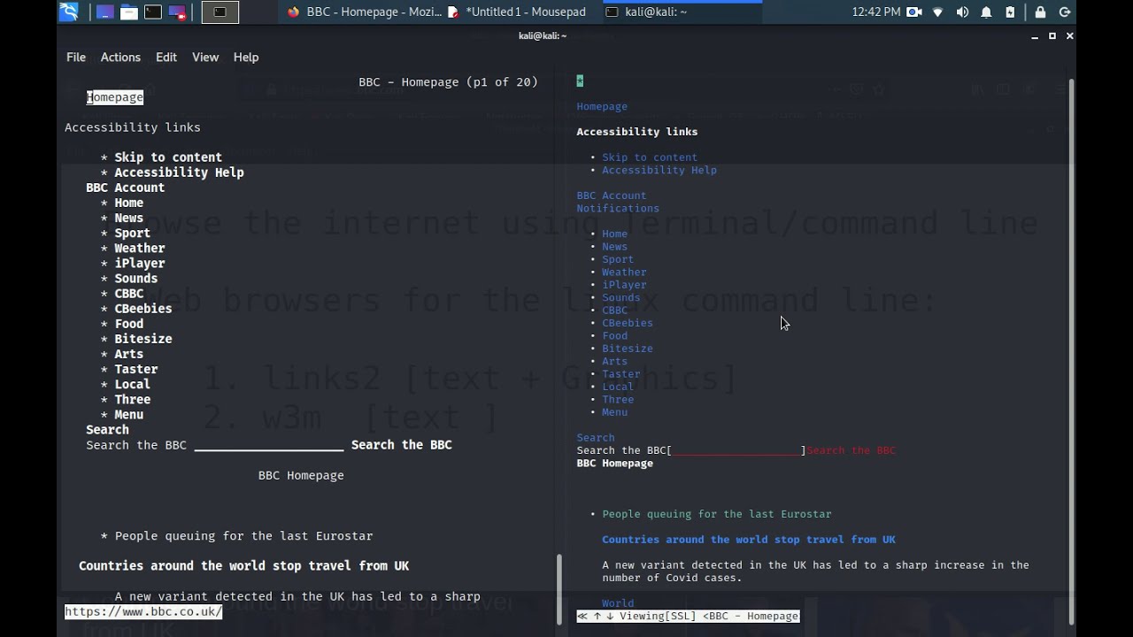
Task: Select the highlighted terminal workspace button
Action: [220, 12]
